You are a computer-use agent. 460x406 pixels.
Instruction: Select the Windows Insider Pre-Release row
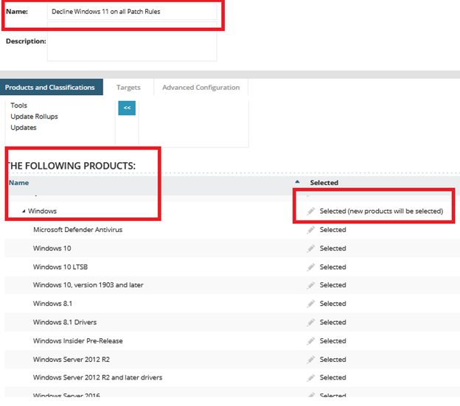tap(232, 341)
